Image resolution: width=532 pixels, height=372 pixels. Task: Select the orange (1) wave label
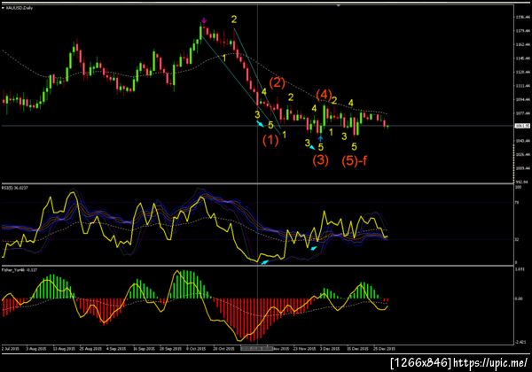click(270, 140)
